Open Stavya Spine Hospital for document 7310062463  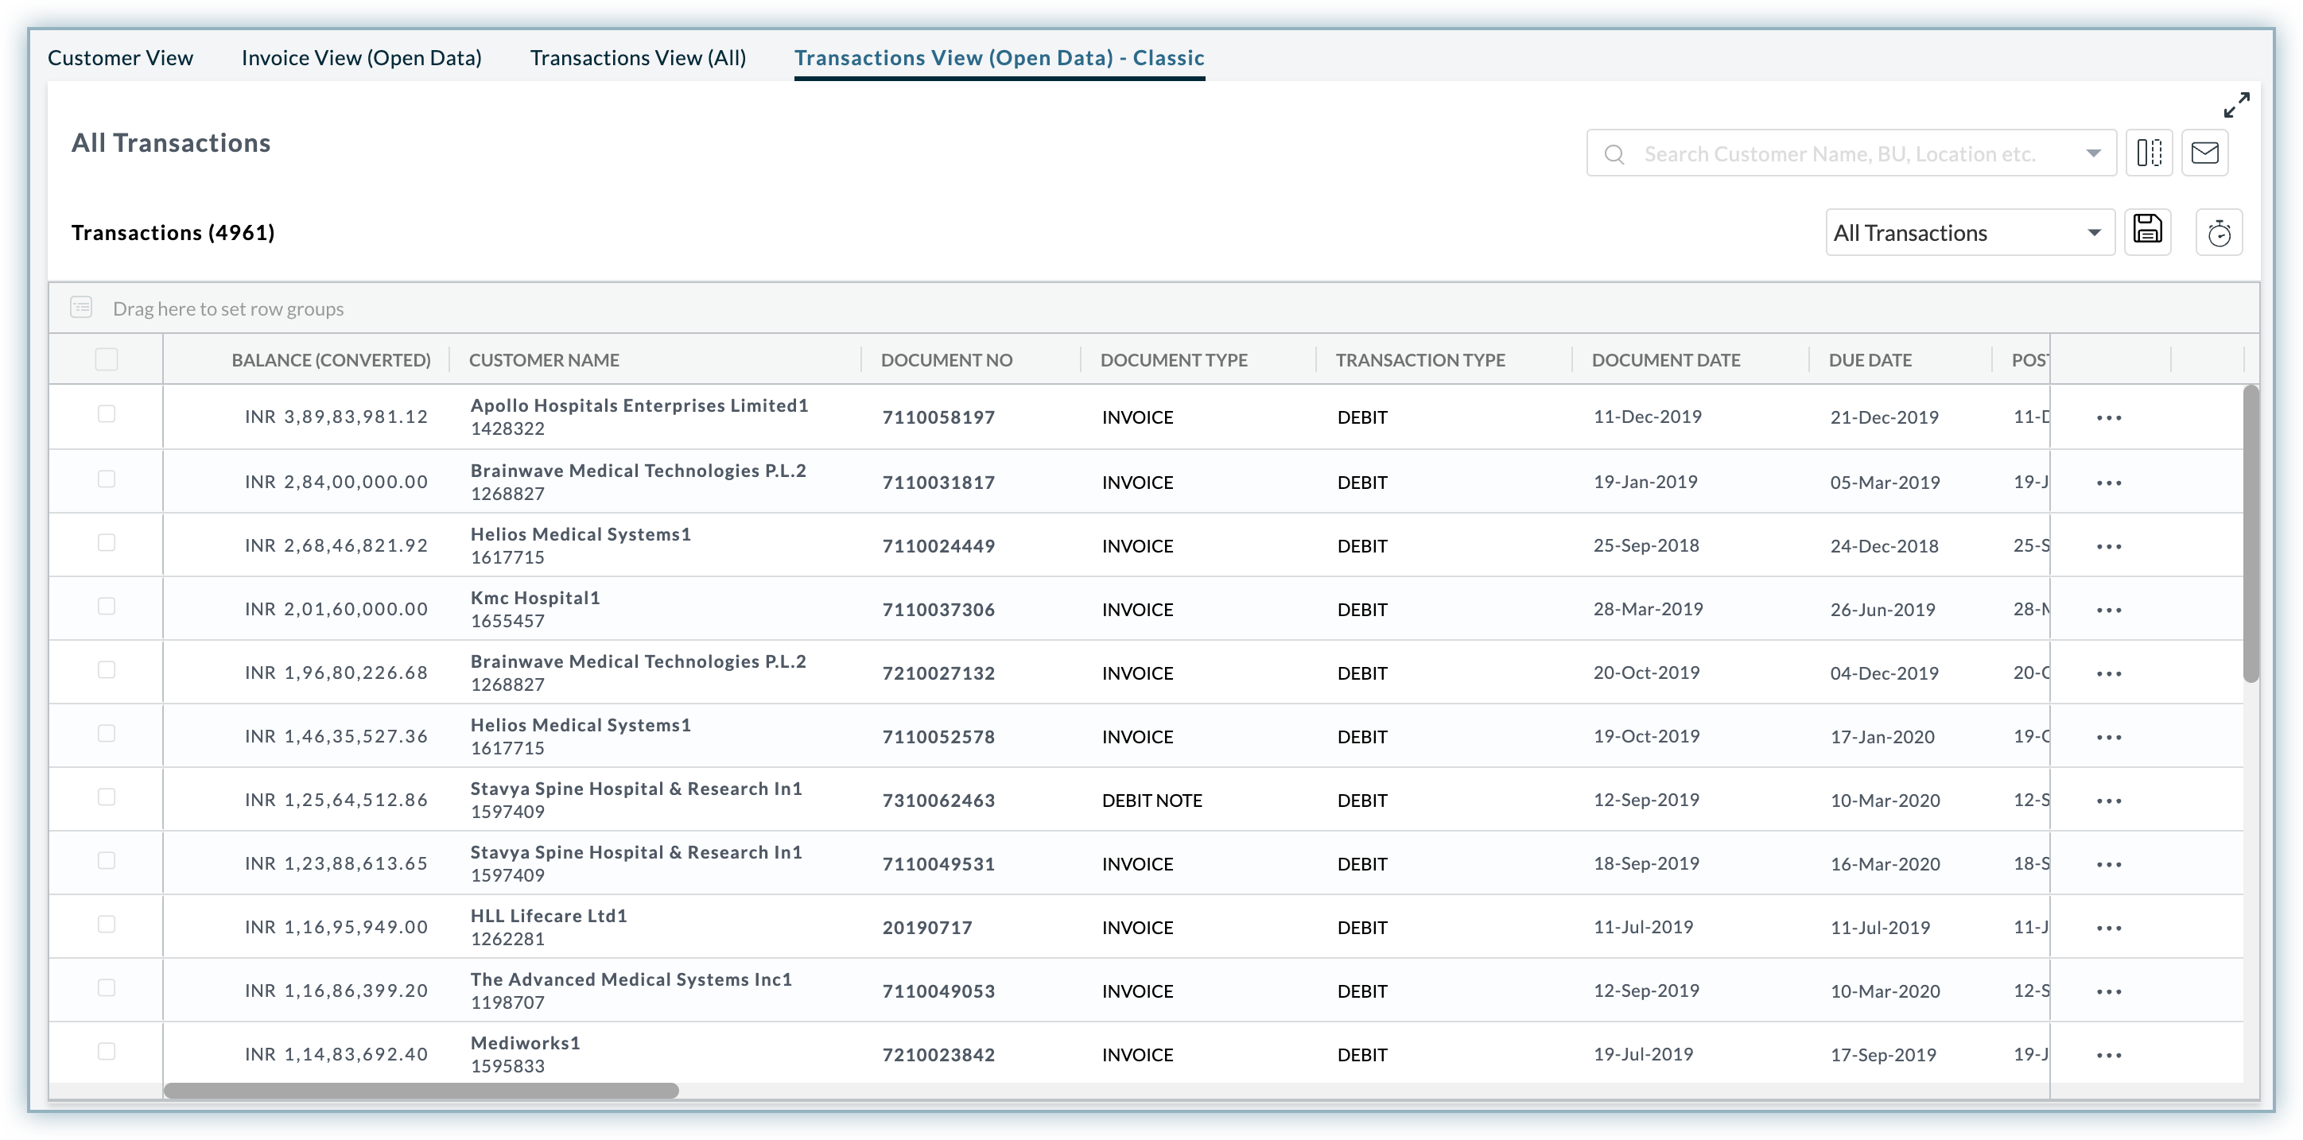click(635, 789)
